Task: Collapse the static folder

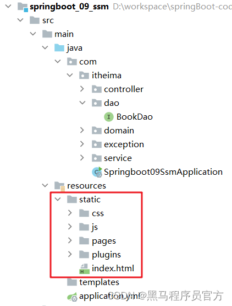Action: click(58, 199)
